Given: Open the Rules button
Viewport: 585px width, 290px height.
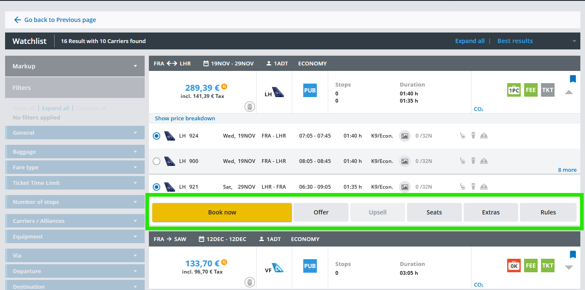Looking at the screenshot, I should (548, 212).
